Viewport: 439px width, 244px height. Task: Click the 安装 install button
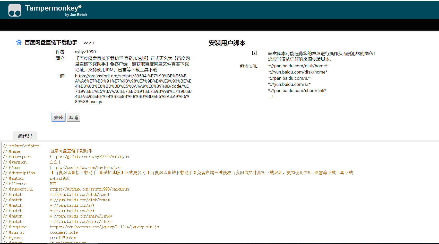coord(58,117)
